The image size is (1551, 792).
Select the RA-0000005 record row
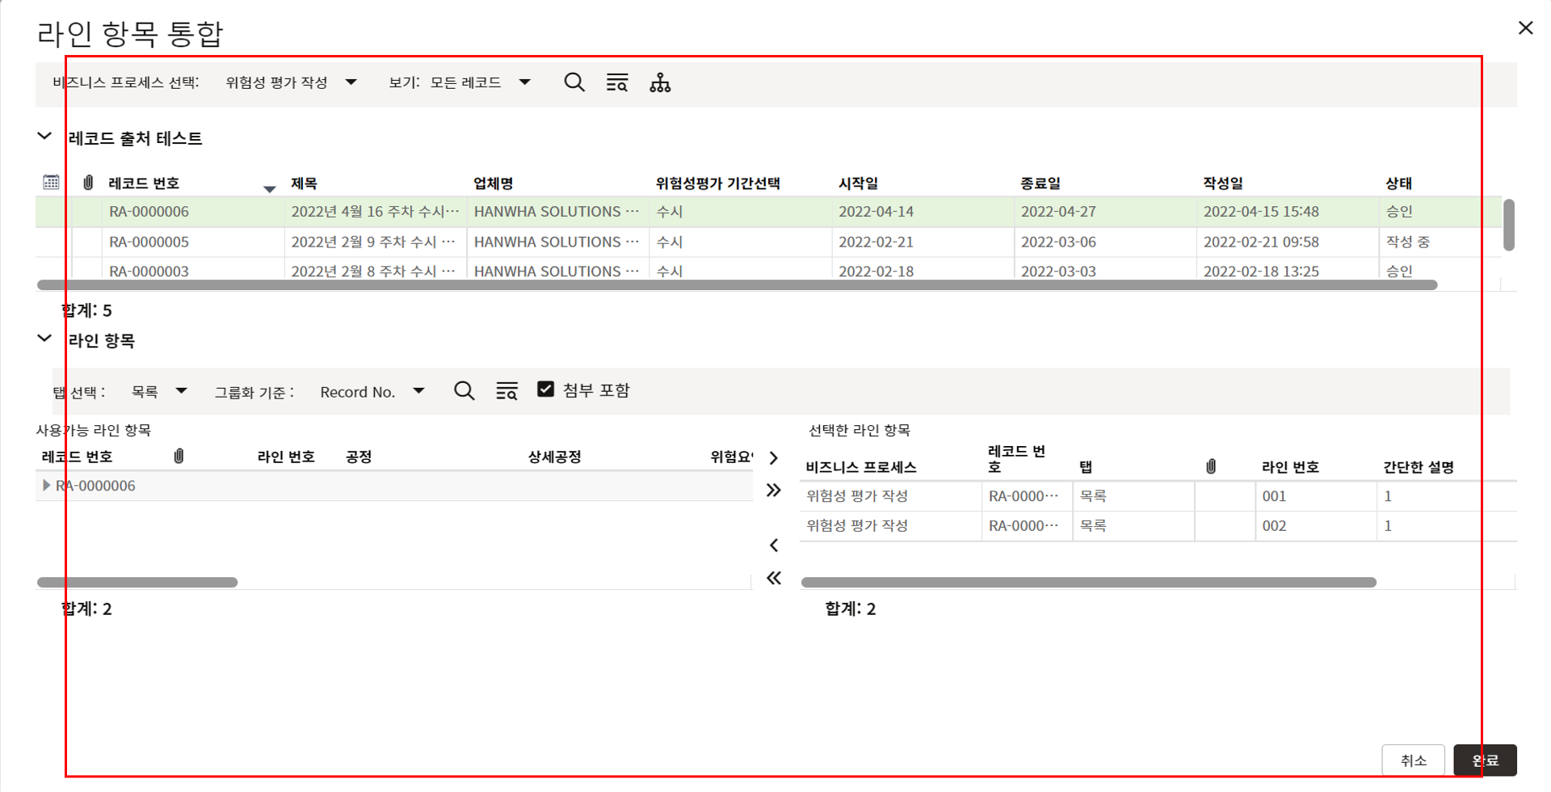point(149,242)
